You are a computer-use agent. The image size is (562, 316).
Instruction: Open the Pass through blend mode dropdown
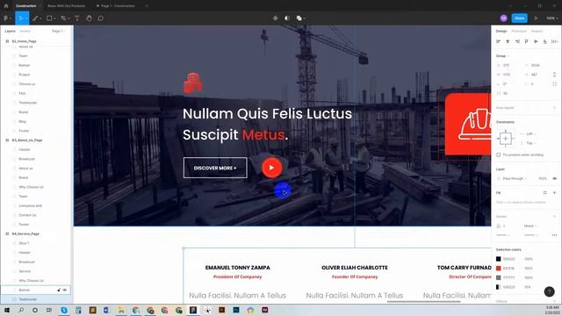click(x=515, y=178)
